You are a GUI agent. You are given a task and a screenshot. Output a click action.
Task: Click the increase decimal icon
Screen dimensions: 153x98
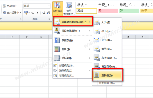click(x=44, y=13)
